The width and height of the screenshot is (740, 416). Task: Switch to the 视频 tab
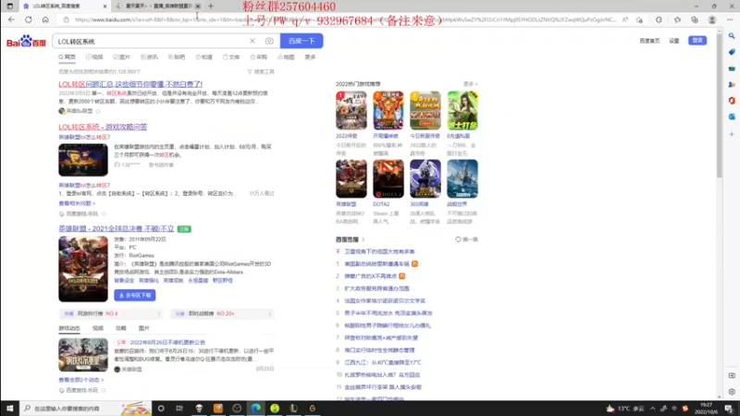(94, 57)
